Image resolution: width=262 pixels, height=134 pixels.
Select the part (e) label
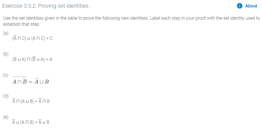(6, 117)
